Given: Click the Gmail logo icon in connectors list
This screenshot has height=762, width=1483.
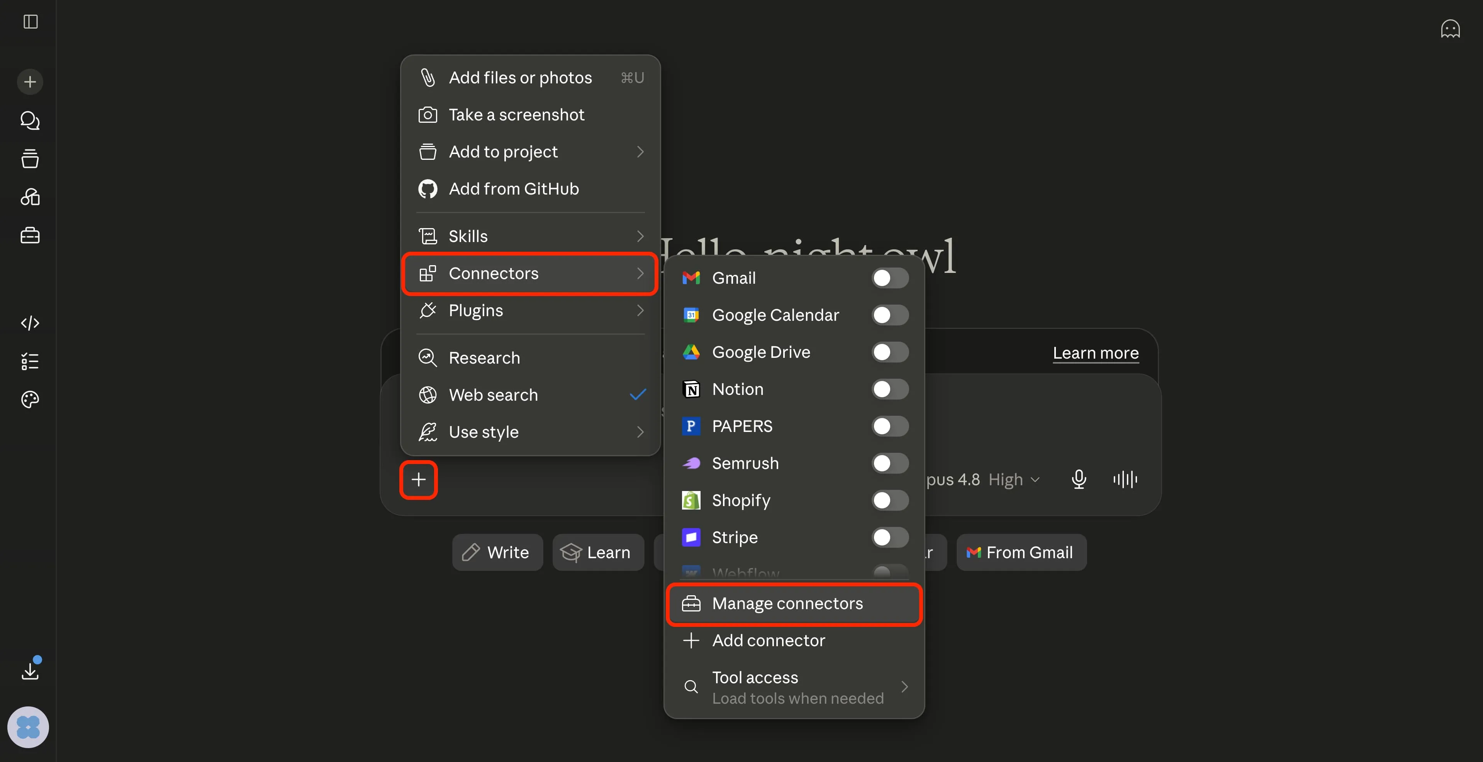Looking at the screenshot, I should click(x=691, y=278).
